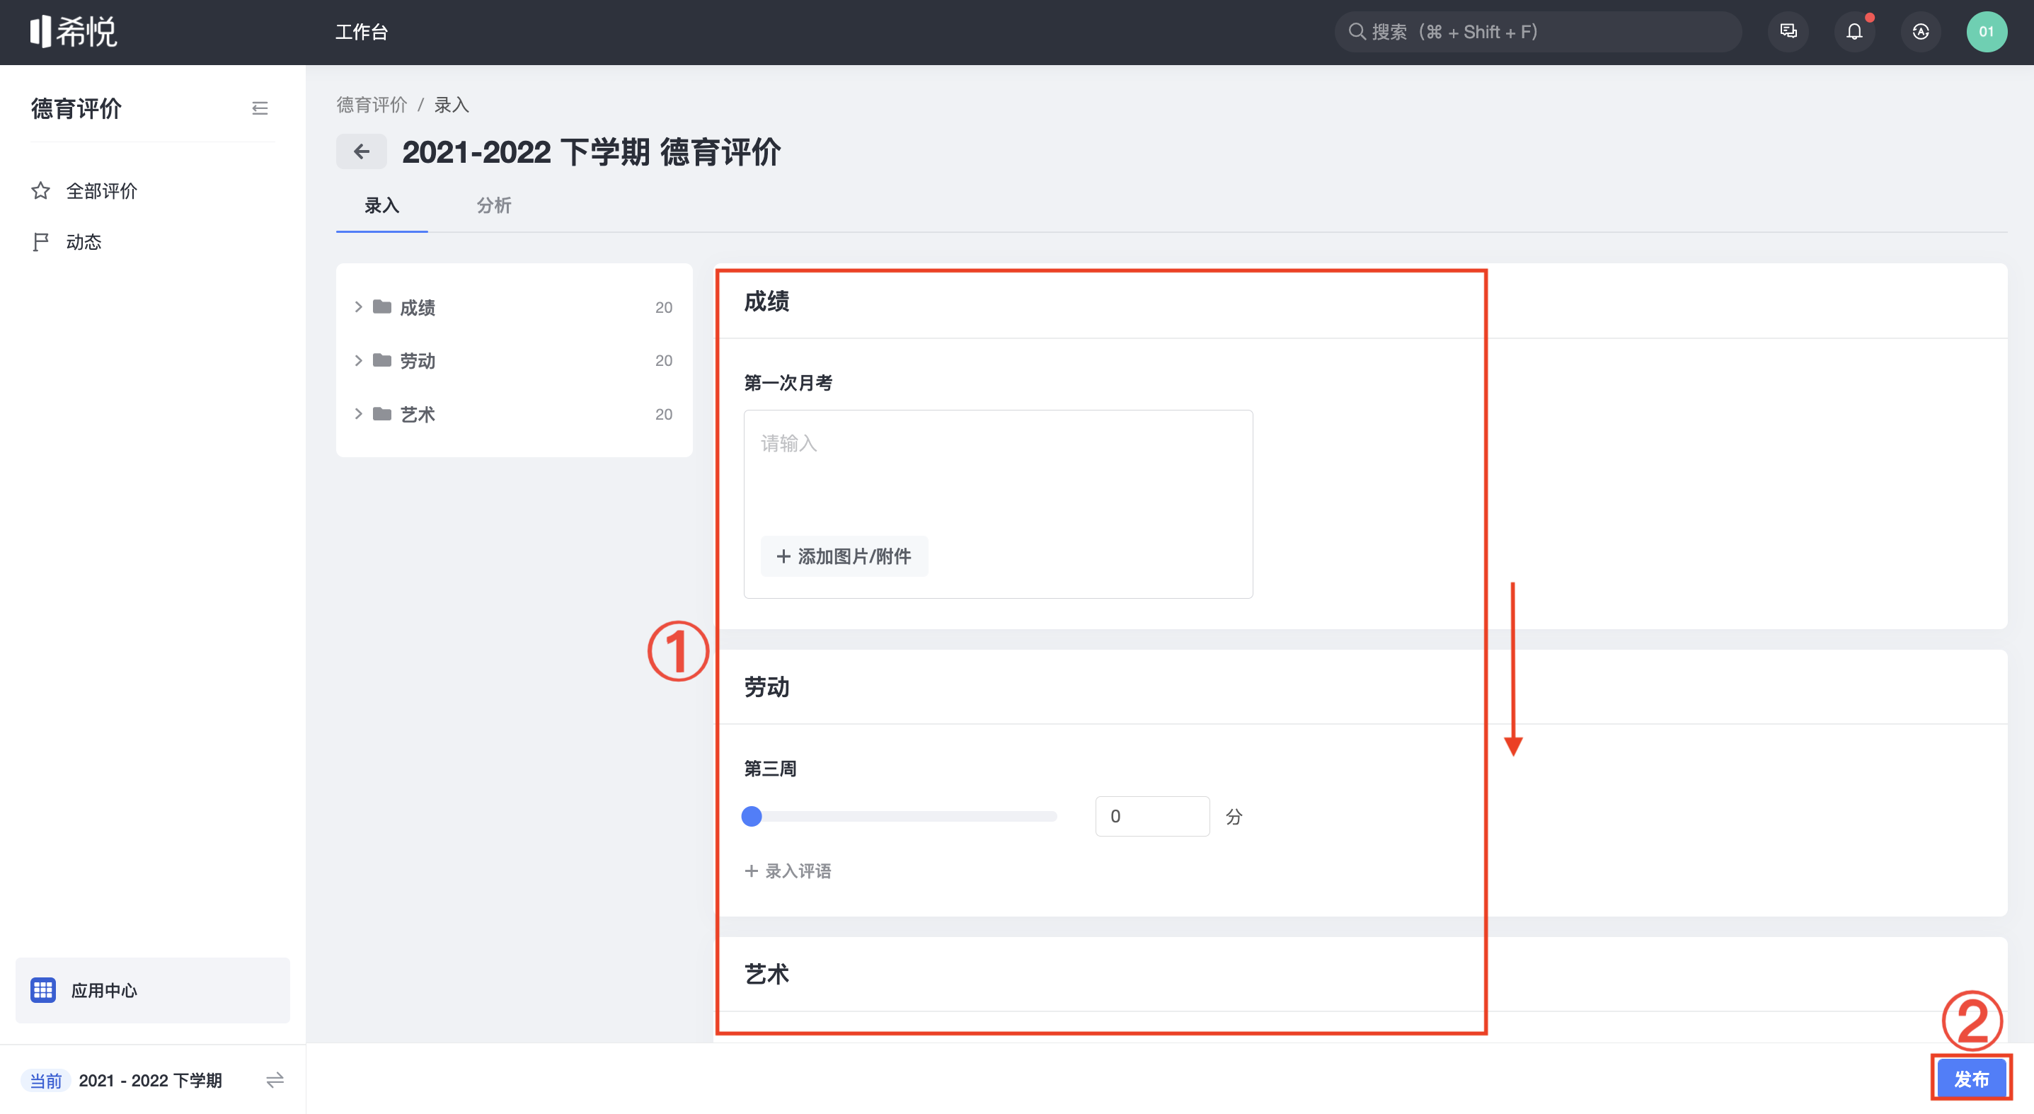The image size is (2034, 1114).
Task: Switch to the 分析 tab
Action: [x=494, y=205]
